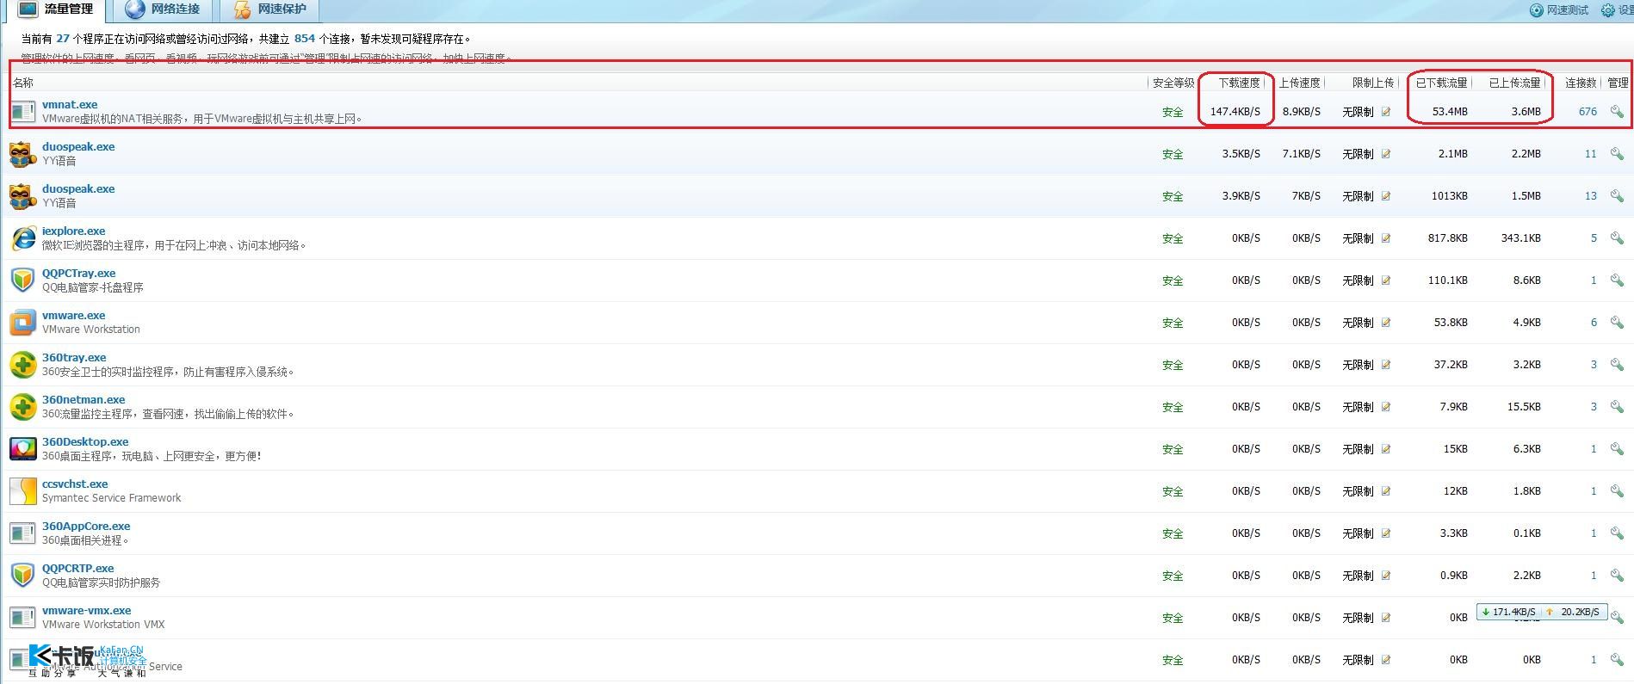Switch to the 网速保护 tab

[x=270, y=9]
